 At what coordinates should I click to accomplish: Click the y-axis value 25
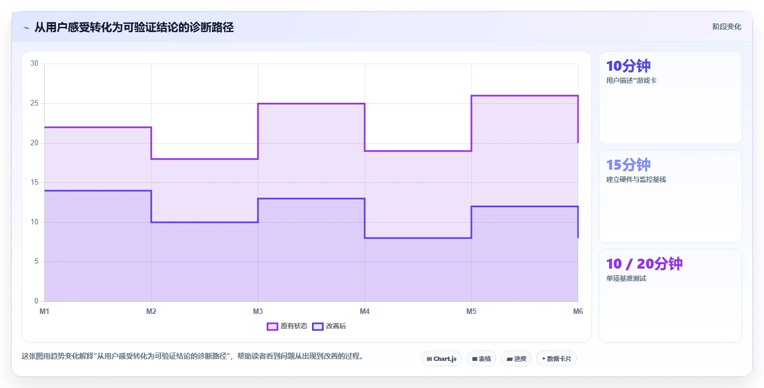point(34,103)
